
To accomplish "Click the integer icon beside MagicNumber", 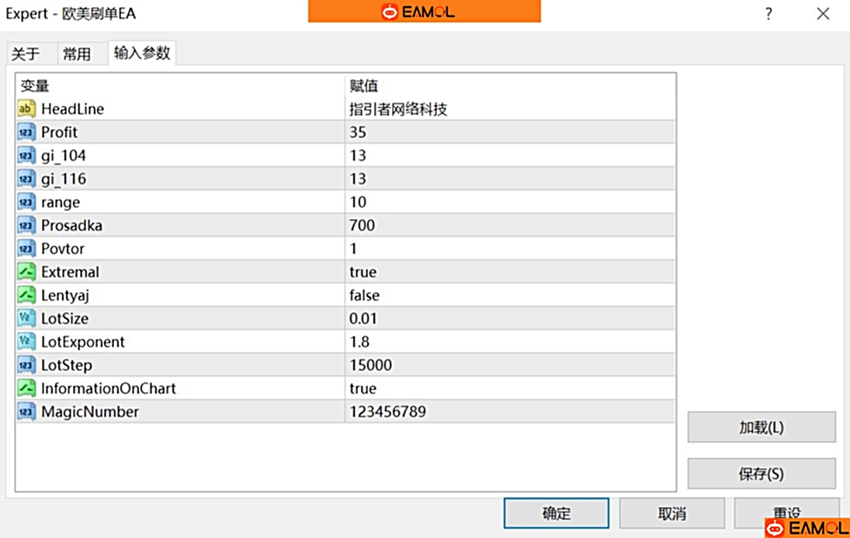I will (26, 412).
